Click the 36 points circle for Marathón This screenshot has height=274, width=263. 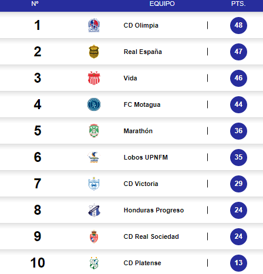pyautogui.click(x=238, y=131)
